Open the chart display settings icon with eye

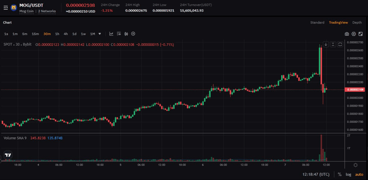point(119,34)
